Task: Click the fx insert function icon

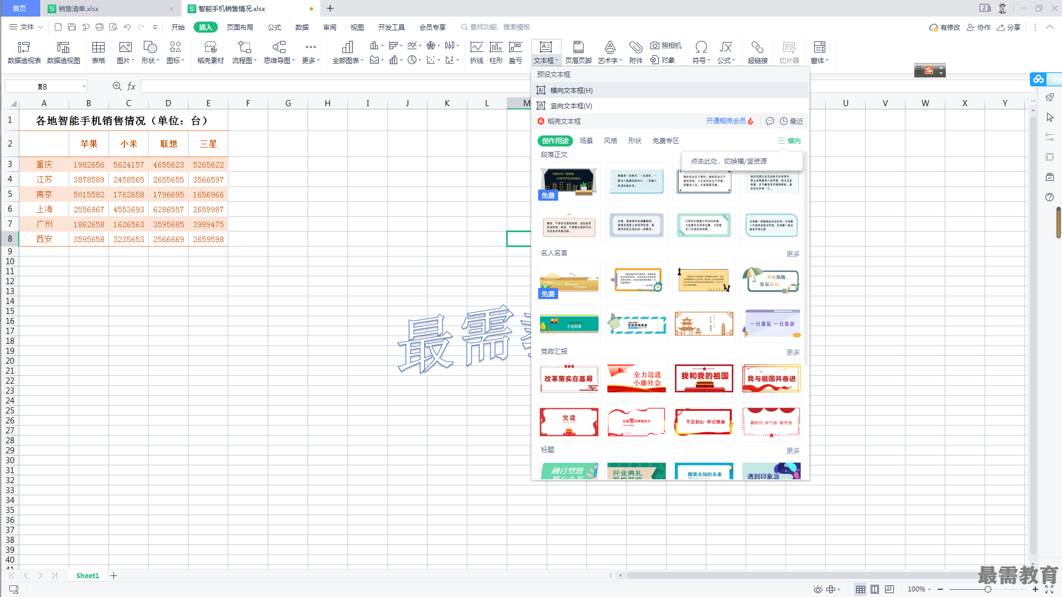Action: (131, 86)
